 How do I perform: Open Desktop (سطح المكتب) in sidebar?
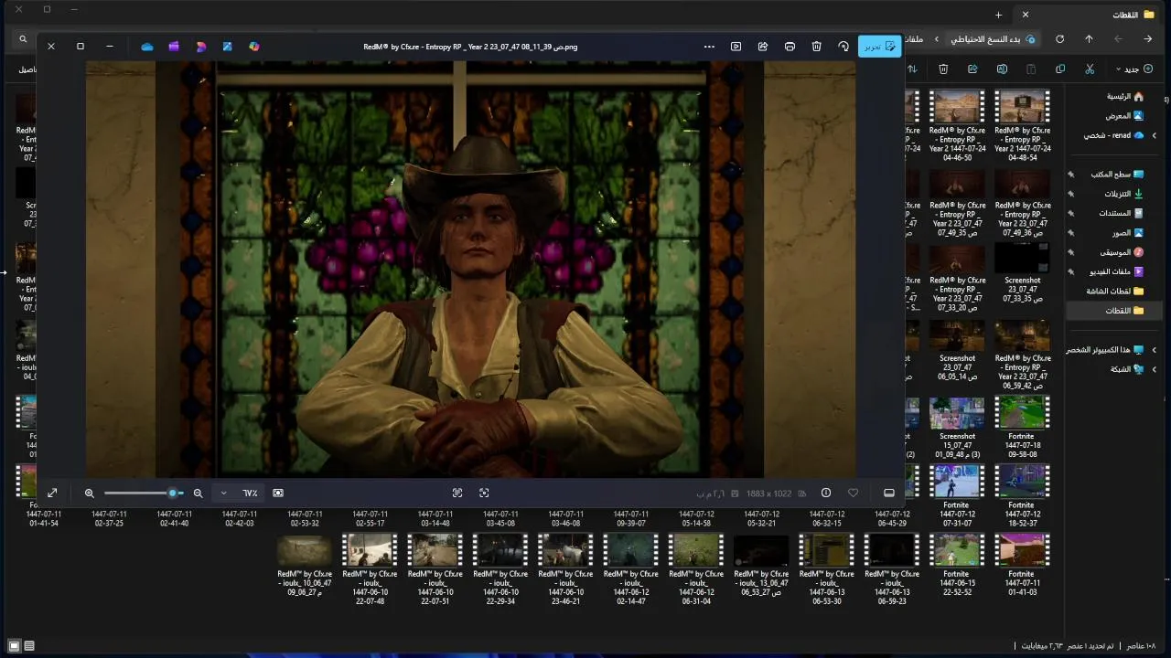pos(1116,174)
